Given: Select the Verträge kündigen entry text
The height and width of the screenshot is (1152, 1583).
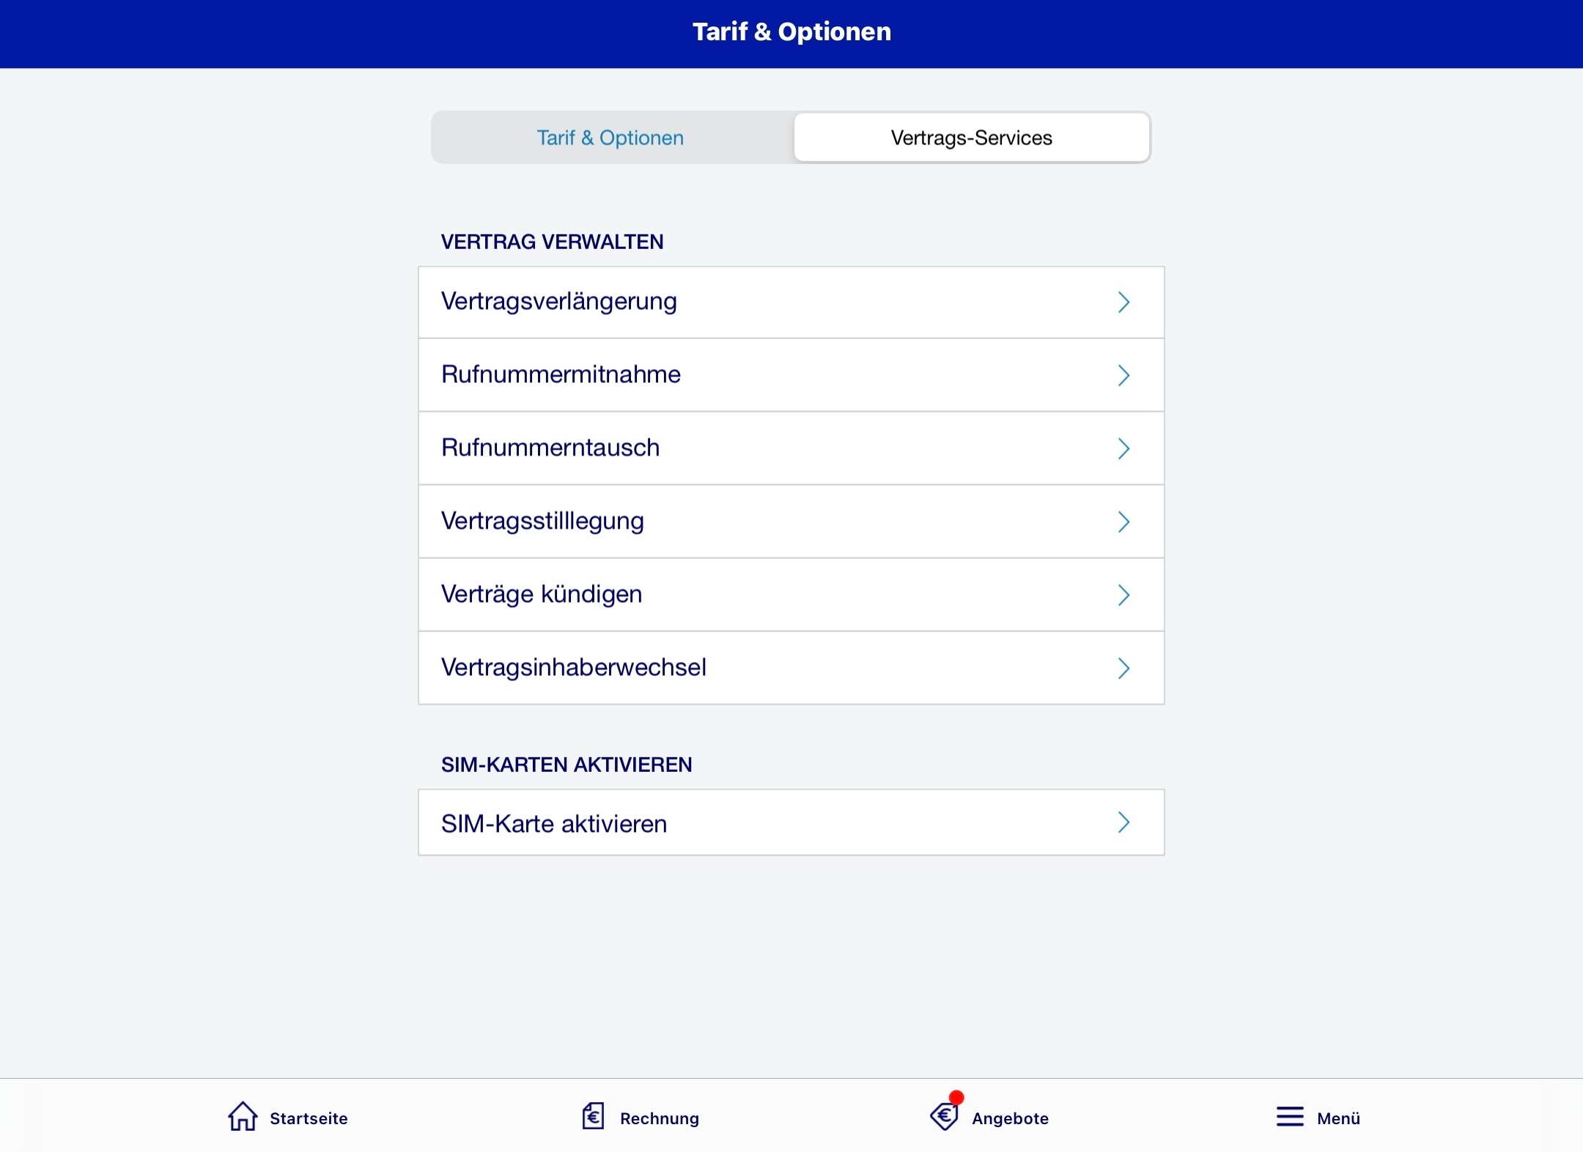Looking at the screenshot, I should click(542, 594).
